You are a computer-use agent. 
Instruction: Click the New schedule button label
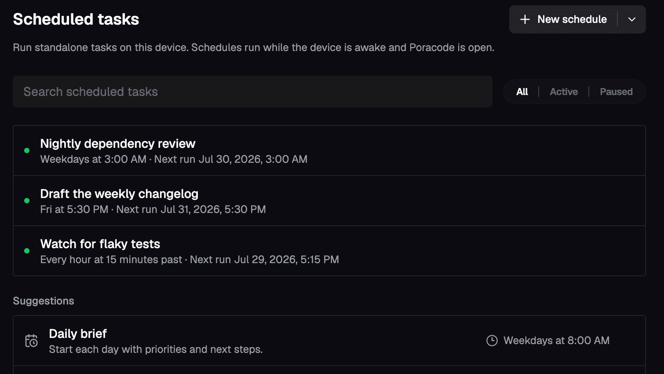point(572,19)
